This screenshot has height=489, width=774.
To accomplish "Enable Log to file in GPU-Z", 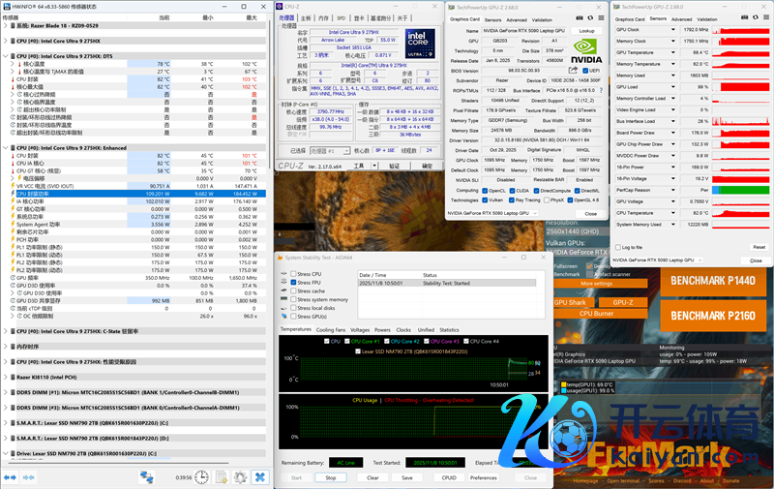I will (619, 247).
